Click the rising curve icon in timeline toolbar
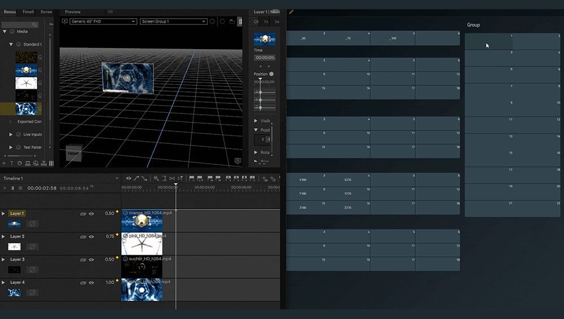This screenshot has height=319, width=564. point(136,178)
